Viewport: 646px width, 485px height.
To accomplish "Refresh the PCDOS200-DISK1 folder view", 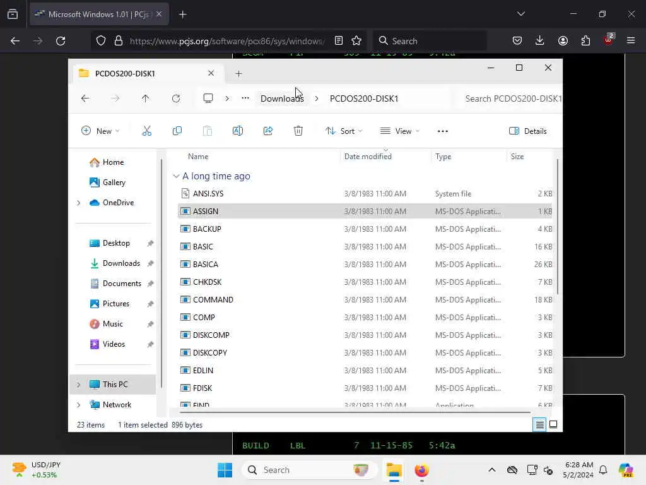I will tap(176, 99).
